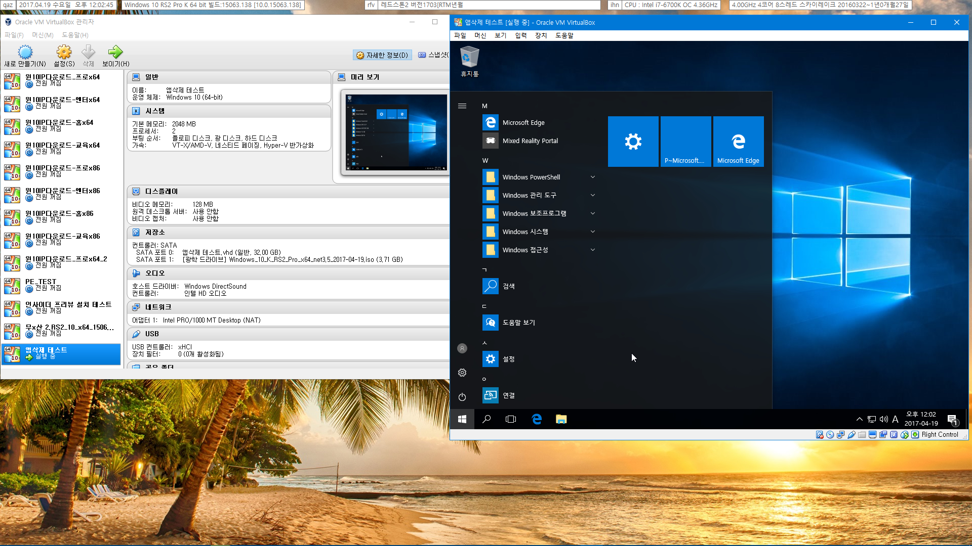Click the Right Control host key label
Image resolution: width=972 pixels, height=546 pixels.
tap(940, 435)
